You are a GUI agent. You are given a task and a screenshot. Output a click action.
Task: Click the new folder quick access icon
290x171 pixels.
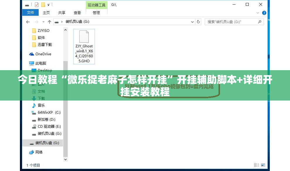[x=43, y=5]
